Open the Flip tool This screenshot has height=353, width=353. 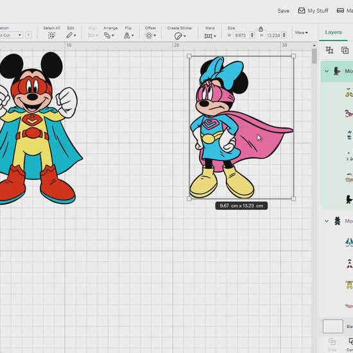[127, 35]
